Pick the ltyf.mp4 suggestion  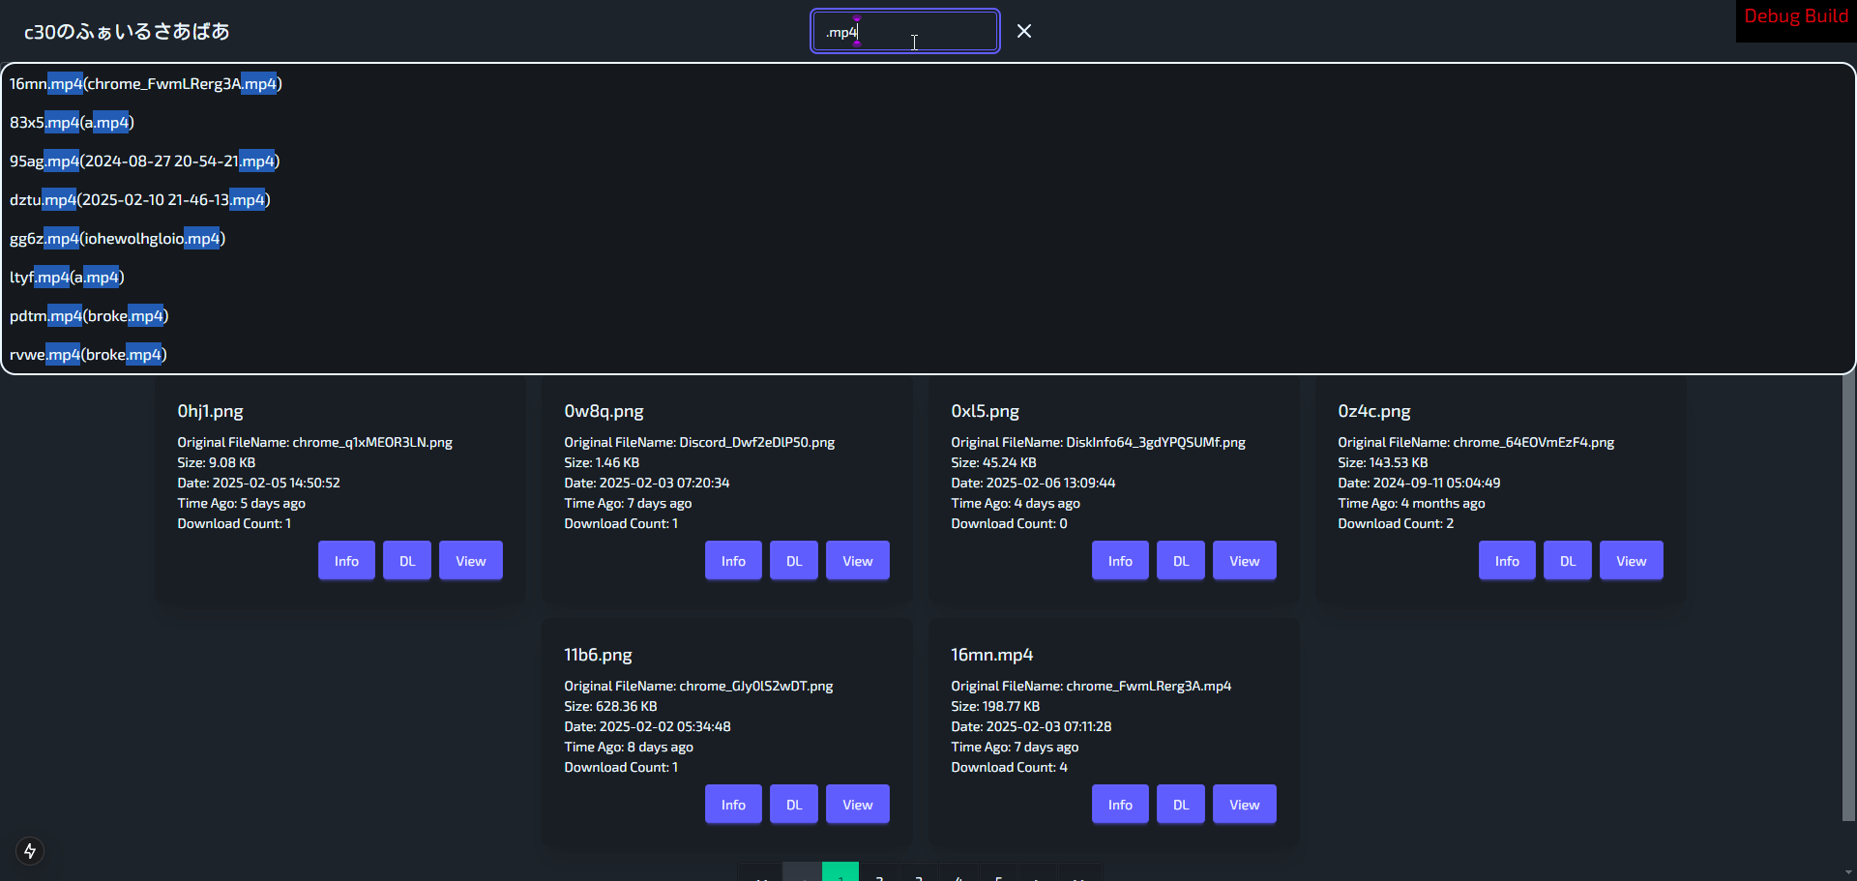68,278
